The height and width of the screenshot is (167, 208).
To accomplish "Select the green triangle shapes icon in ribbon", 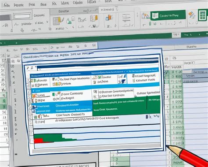I will tap(69, 21).
